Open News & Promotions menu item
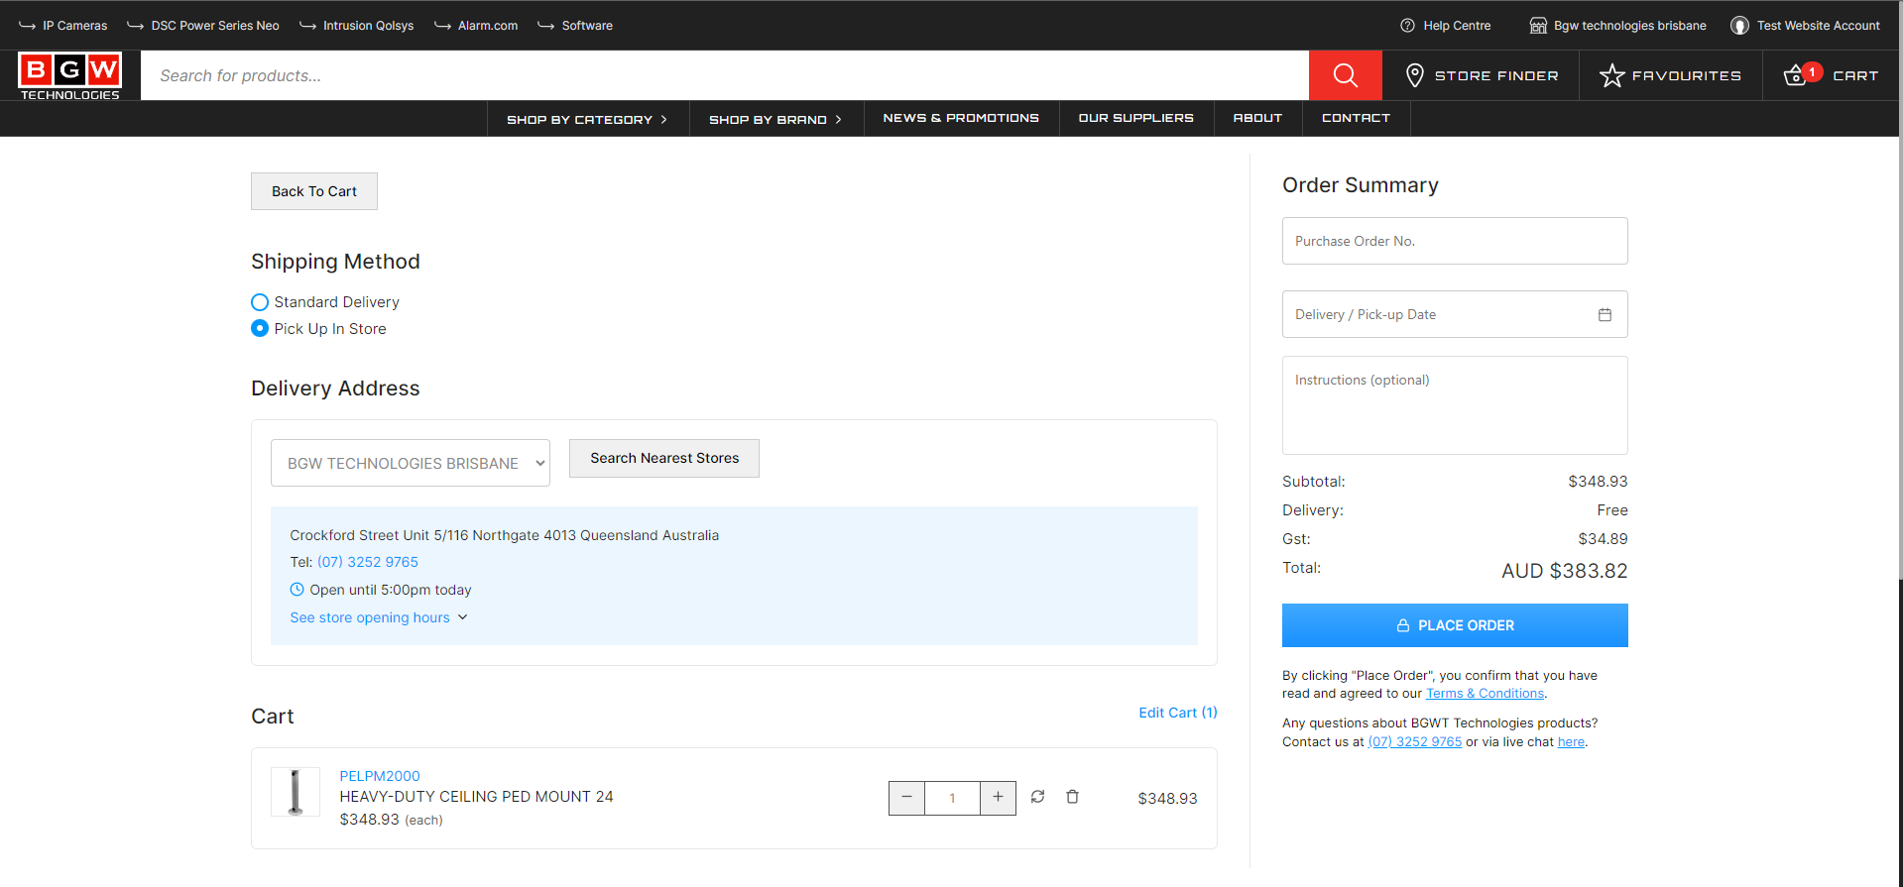This screenshot has width=1903, height=887. pos(961,118)
